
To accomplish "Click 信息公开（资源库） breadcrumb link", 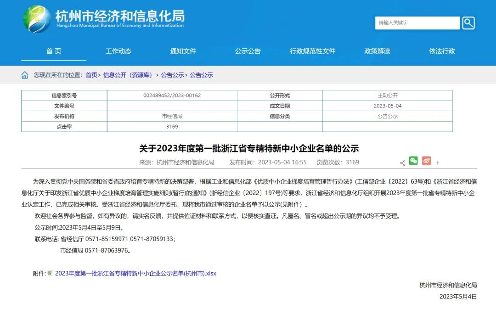I will pyautogui.click(x=128, y=75).
